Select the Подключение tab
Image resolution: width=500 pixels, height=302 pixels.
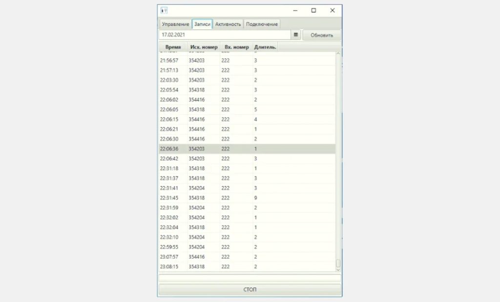[262, 24]
